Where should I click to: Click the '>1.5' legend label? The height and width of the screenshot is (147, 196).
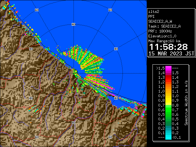tap(160, 68)
